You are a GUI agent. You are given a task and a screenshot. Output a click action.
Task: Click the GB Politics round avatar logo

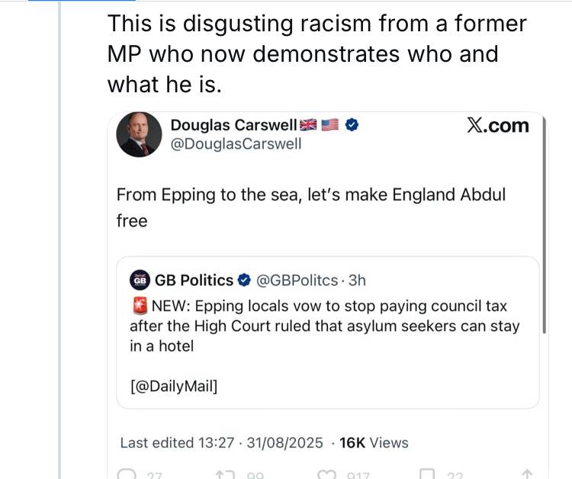139,281
